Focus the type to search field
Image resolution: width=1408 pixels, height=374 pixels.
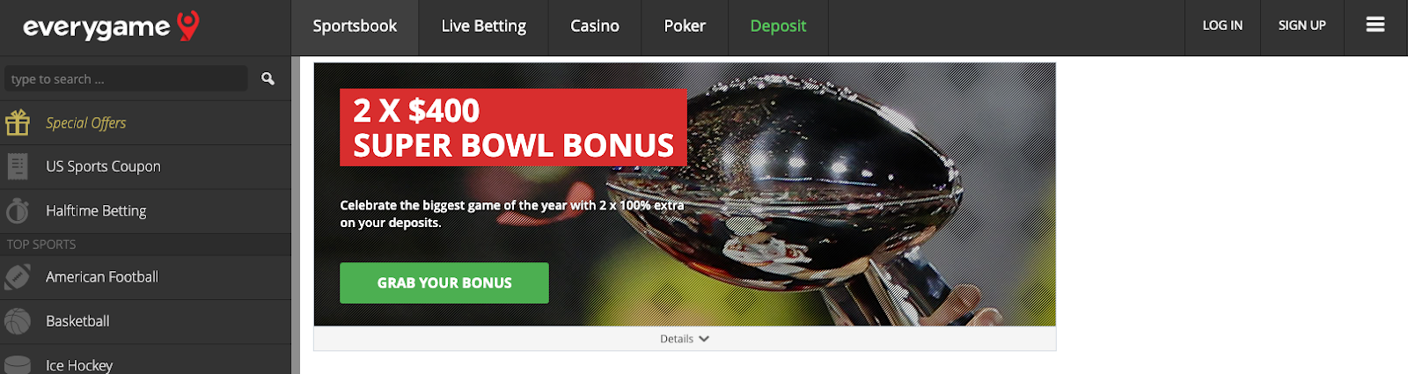pyautogui.click(x=126, y=79)
